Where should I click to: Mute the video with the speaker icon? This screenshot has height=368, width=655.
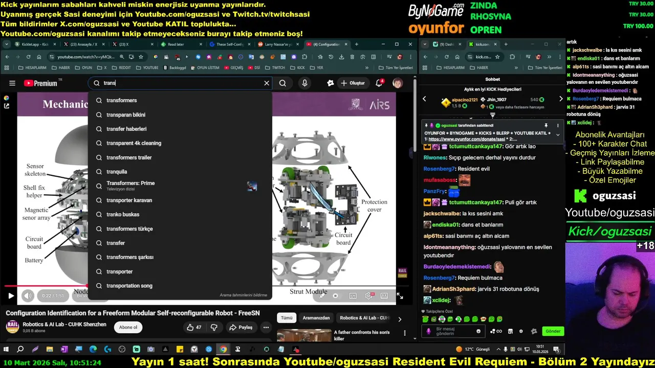[x=28, y=295]
